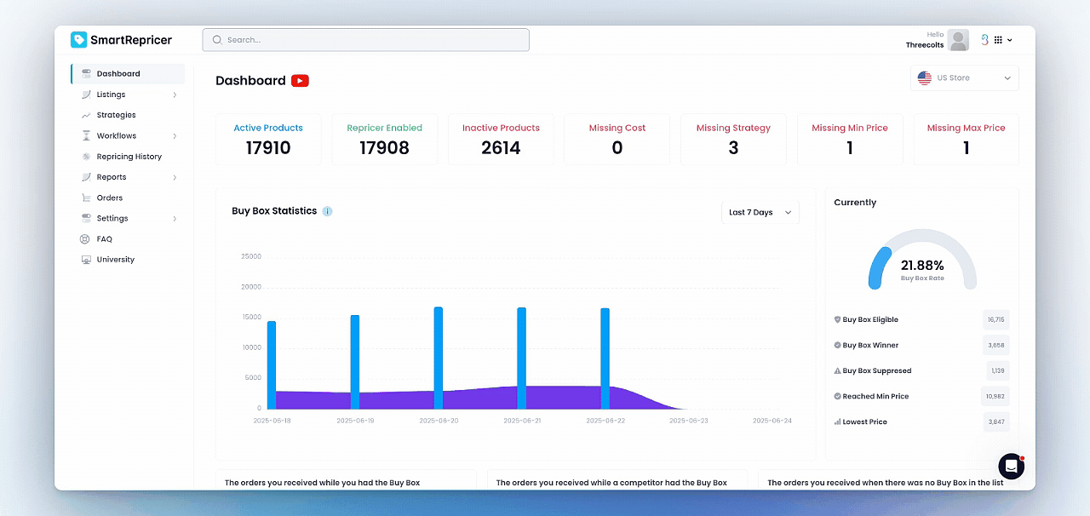Click in the search input field
1090x516 pixels.
point(365,40)
